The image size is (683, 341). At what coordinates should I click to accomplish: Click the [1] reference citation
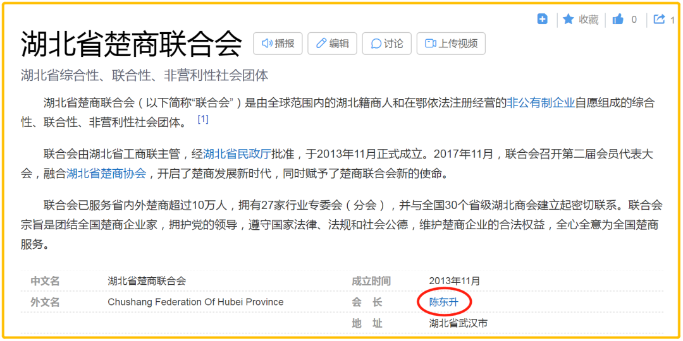pos(203,119)
